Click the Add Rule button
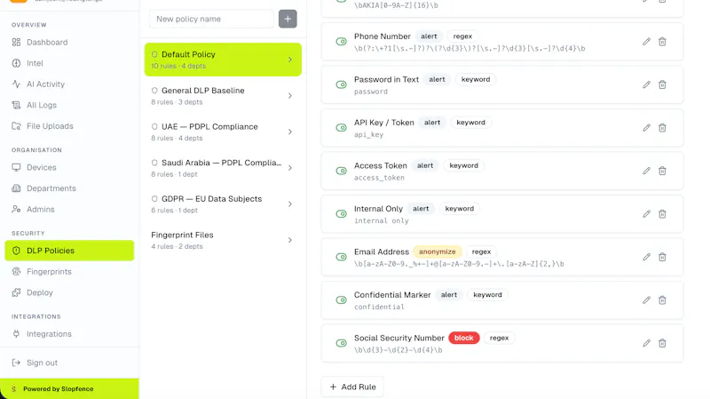This screenshot has width=710, height=399. [x=352, y=387]
